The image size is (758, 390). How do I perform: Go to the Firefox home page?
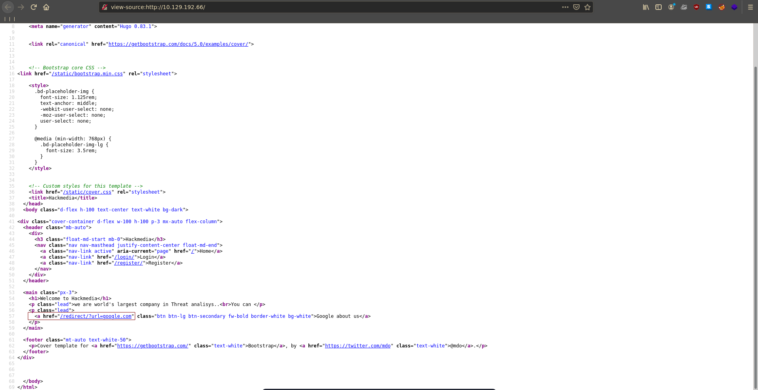(x=46, y=7)
